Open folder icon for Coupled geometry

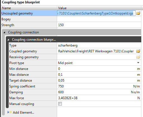coord(138,51)
